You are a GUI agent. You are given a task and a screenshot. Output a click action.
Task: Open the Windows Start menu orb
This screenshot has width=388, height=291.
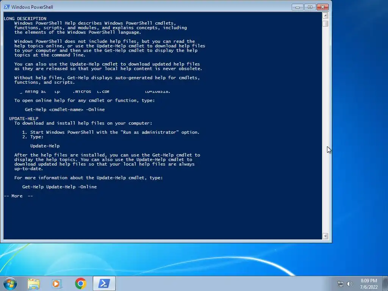tap(10, 283)
